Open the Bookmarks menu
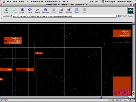Screen dimensions: 136x102 pos(37,2)
